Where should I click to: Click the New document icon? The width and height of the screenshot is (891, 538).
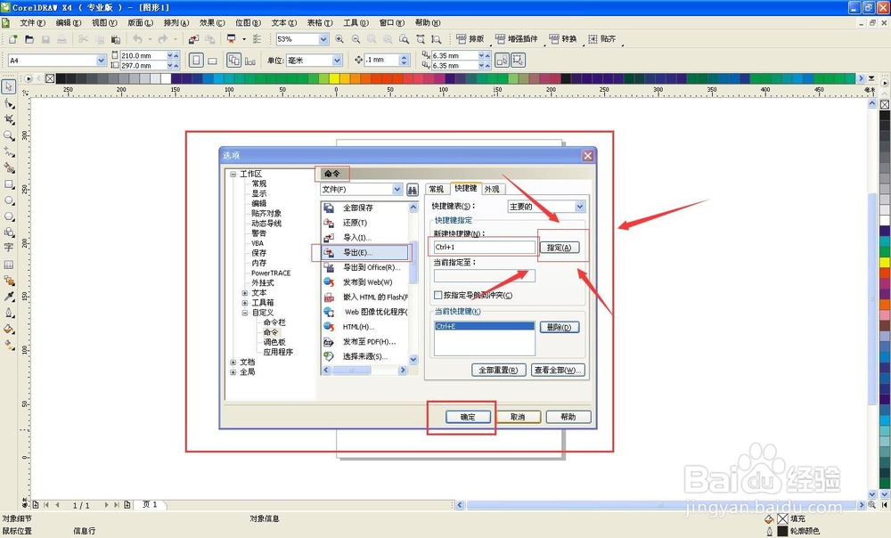coord(13,39)
